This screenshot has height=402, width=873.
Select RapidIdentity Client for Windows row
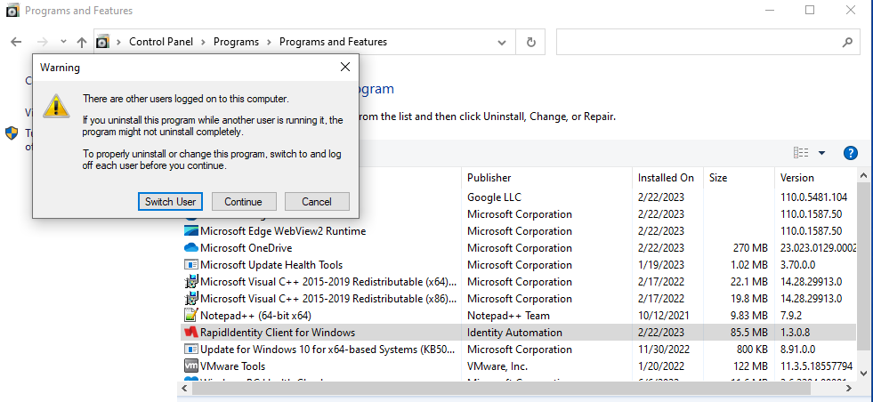518,333
